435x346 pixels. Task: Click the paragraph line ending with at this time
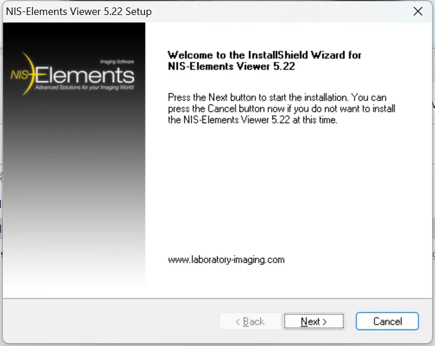(x=253, y=120)
